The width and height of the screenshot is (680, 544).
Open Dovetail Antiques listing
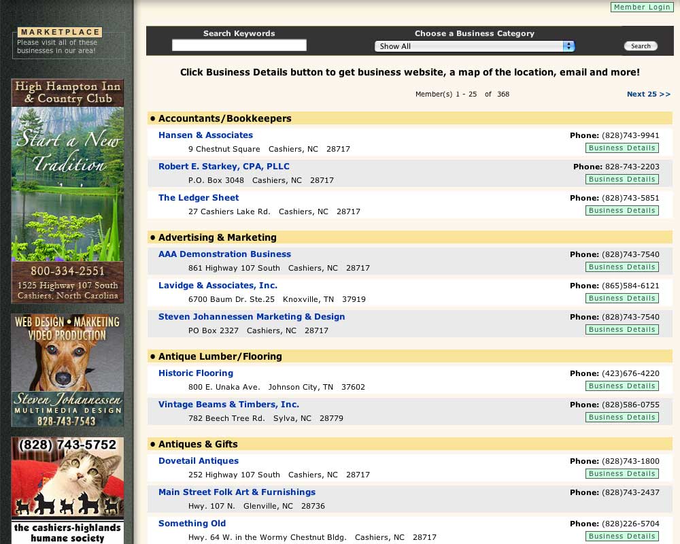198,460
